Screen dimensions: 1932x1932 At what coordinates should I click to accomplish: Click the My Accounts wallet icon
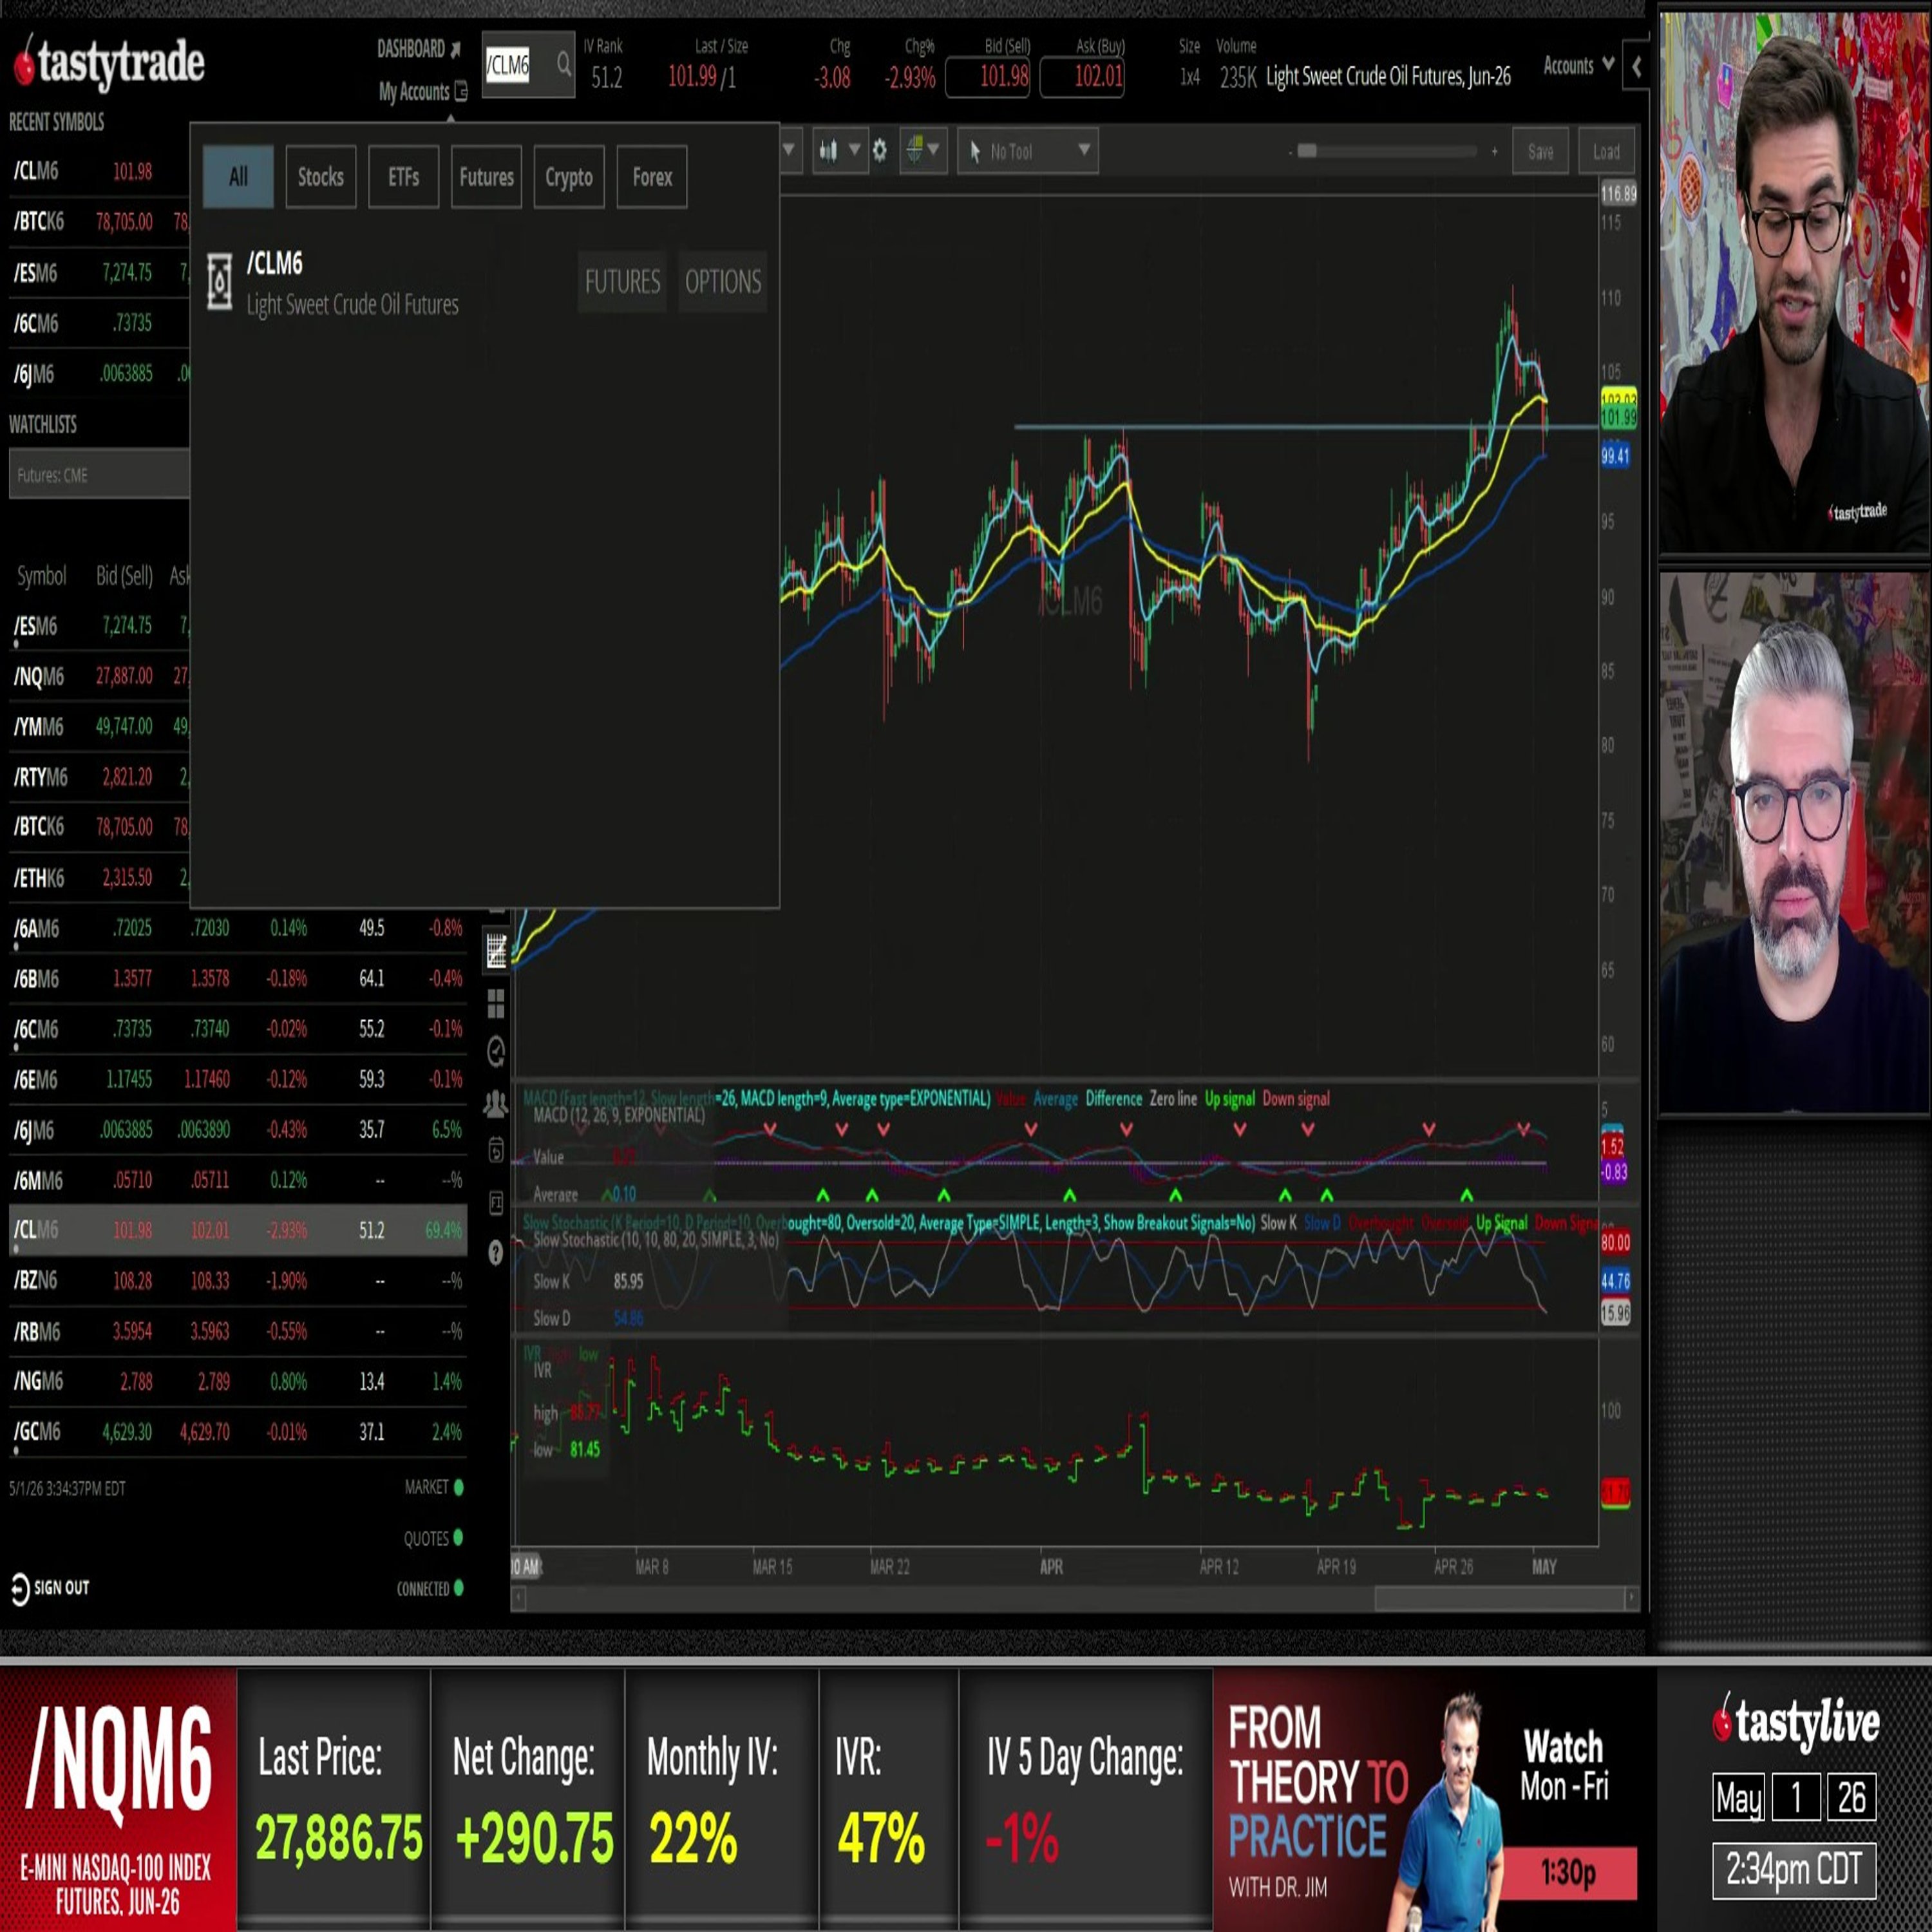click(x=461, y=91)
